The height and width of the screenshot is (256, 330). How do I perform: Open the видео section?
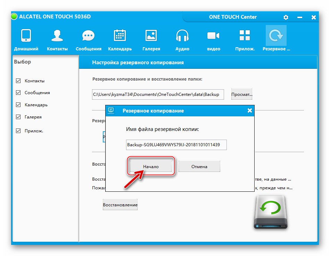(x=213, y=40)
